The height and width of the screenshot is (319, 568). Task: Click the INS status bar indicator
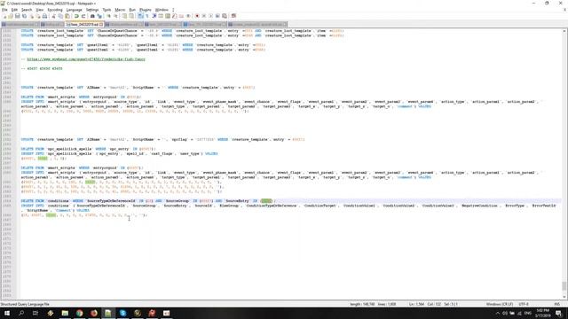point(557,304)
